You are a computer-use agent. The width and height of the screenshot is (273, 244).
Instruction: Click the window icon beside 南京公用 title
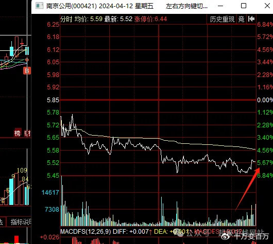coord(39,6)
